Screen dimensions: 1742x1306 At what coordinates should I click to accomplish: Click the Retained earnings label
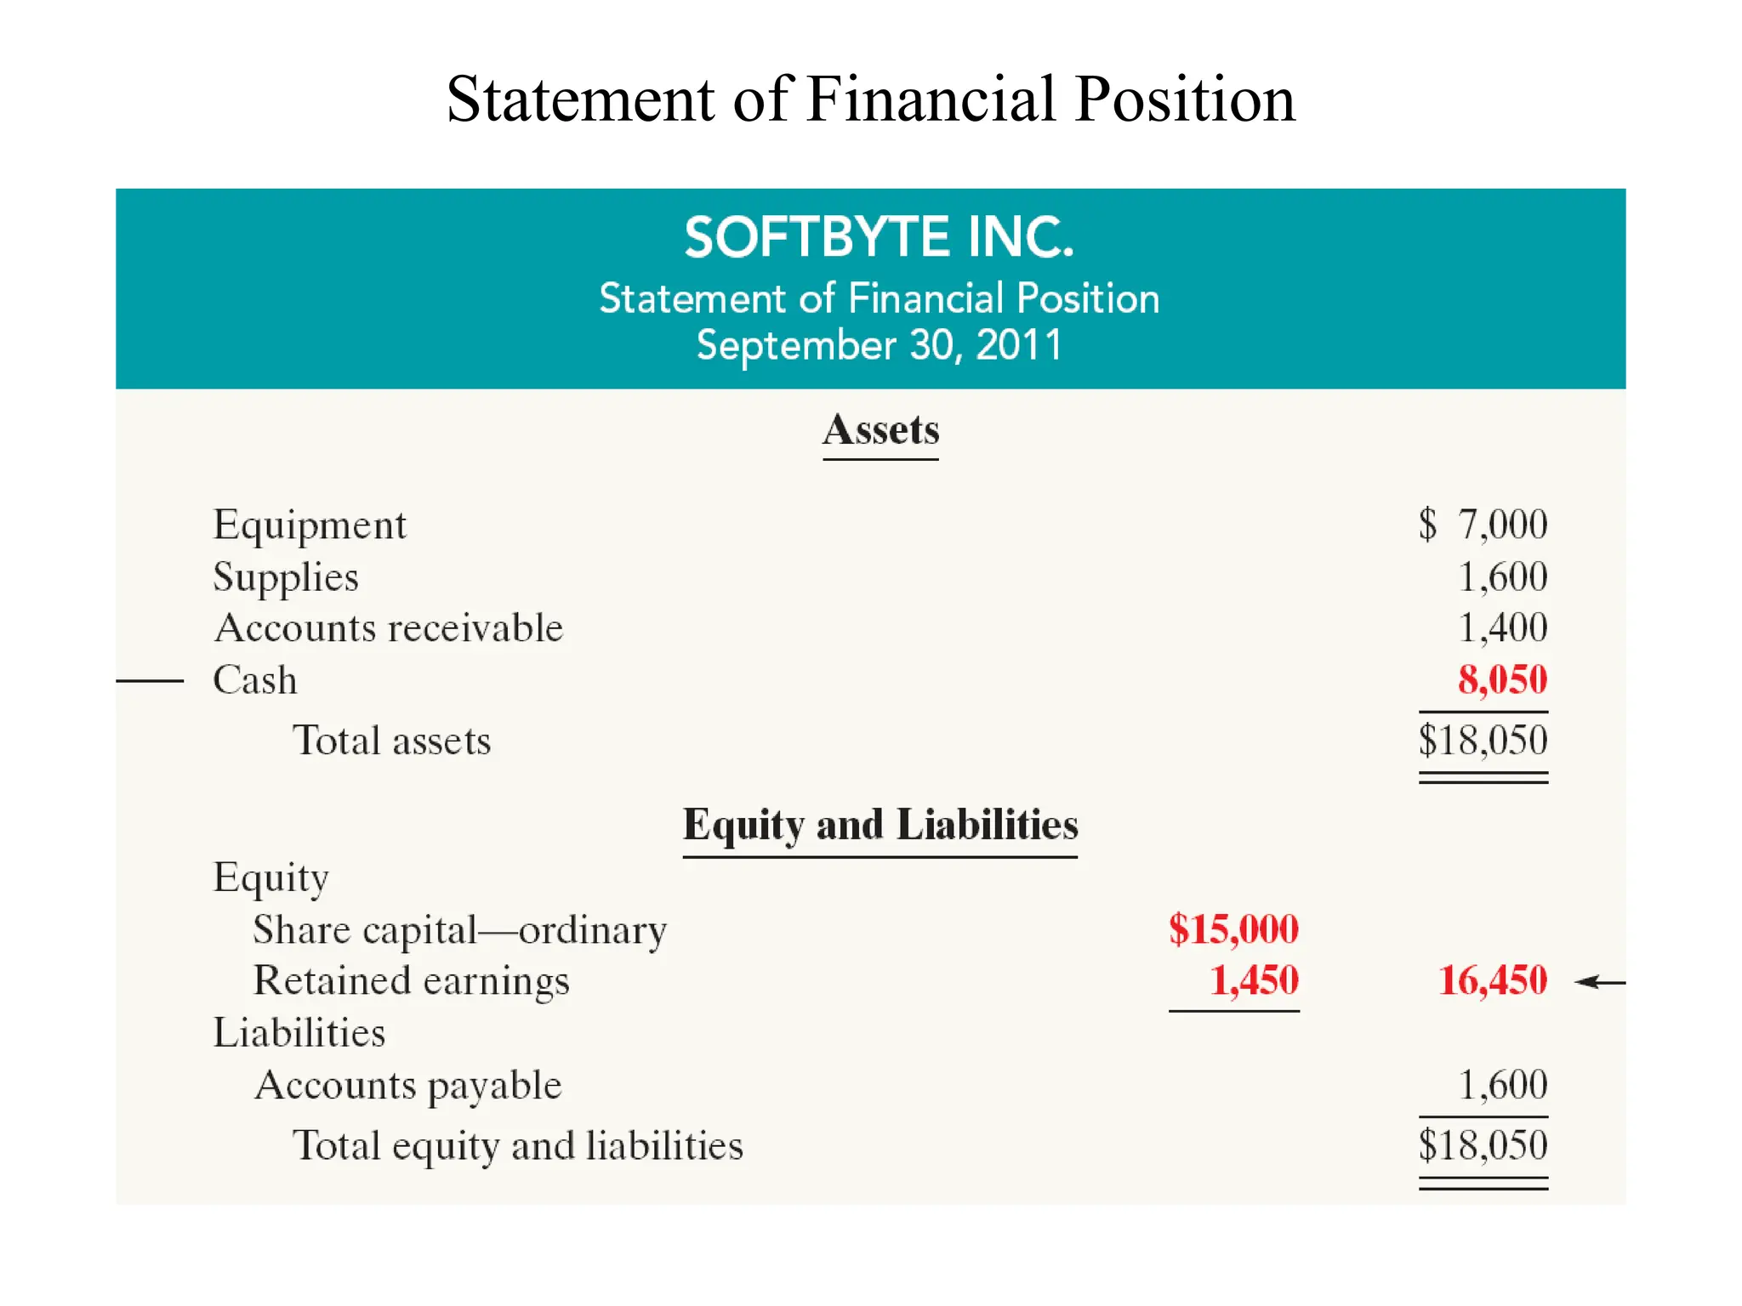(x=412, y=981)
